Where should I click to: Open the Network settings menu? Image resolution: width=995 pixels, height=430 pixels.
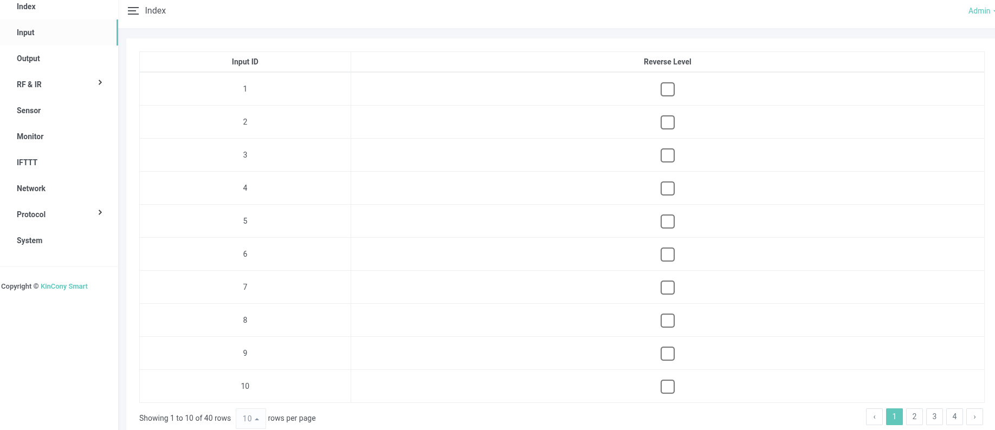31,188
